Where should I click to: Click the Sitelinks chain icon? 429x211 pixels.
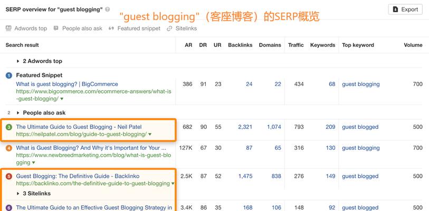pos(169,28)
